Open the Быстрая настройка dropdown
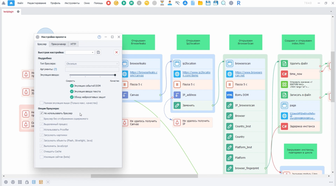The height and width of the screenshot is (186, 336). pyautogui.click(x=80, y=52)
